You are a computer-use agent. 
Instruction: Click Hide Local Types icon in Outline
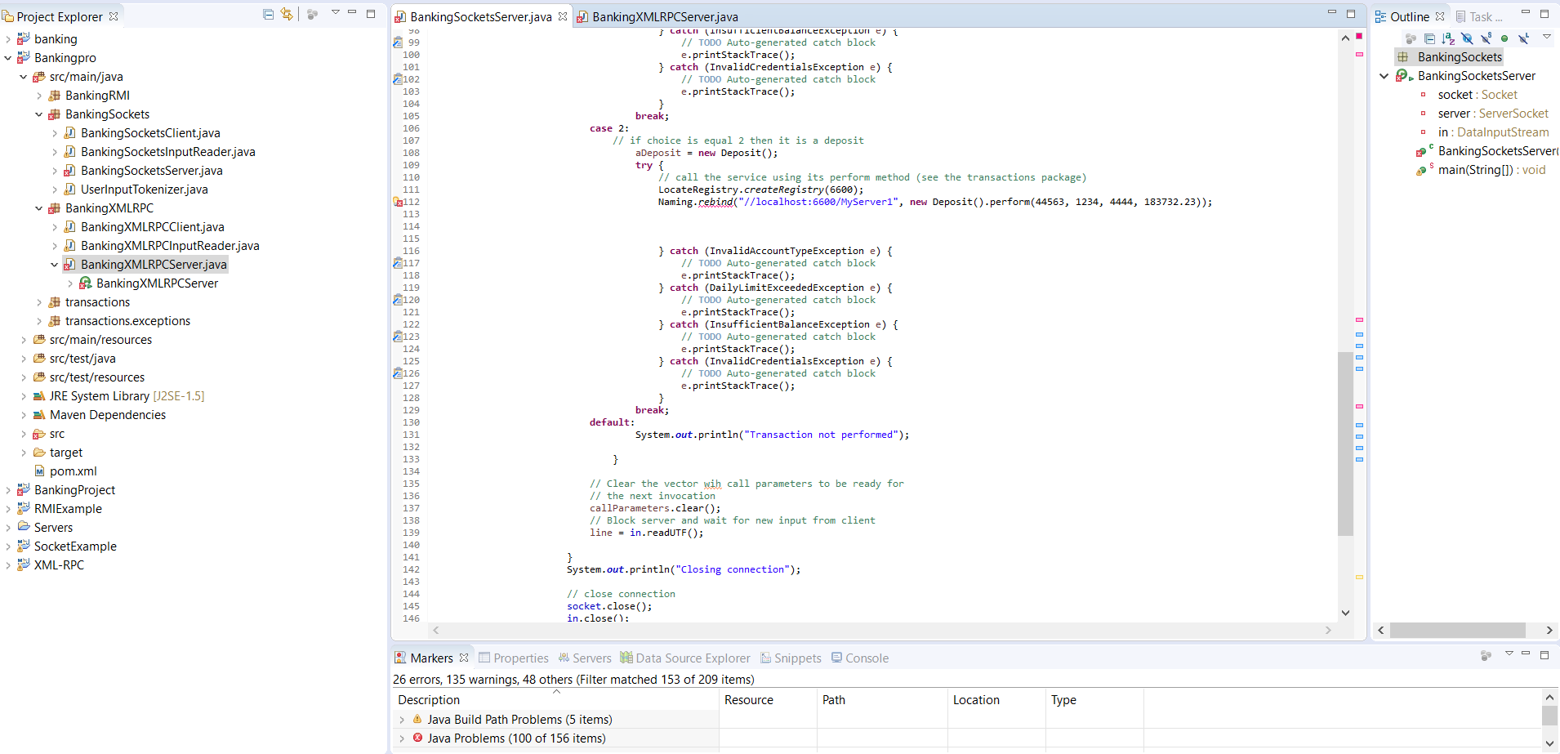pyautogui.click(x=1523, y=38)
